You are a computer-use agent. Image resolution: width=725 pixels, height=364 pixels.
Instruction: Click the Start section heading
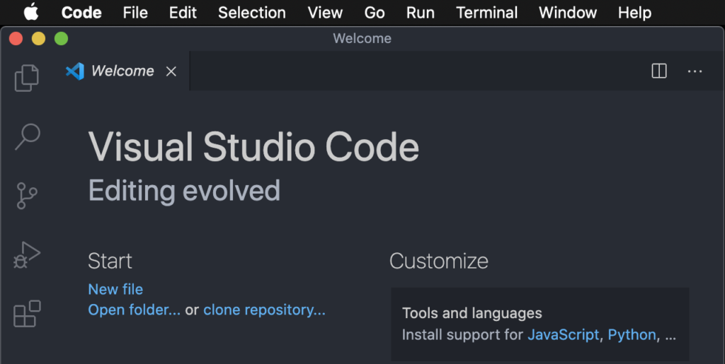click(x=110, y=261)
